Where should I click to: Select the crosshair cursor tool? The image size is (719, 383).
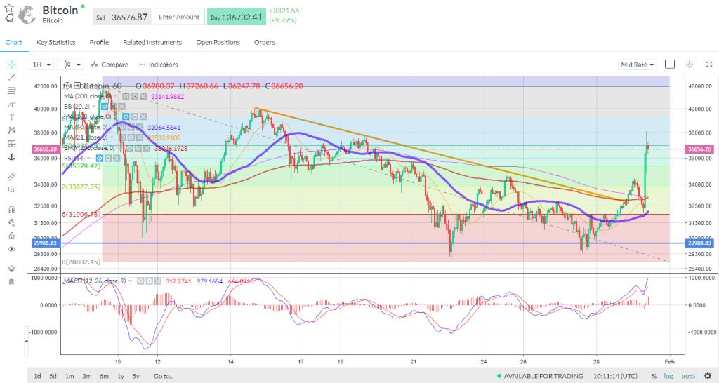coord(11,64)
